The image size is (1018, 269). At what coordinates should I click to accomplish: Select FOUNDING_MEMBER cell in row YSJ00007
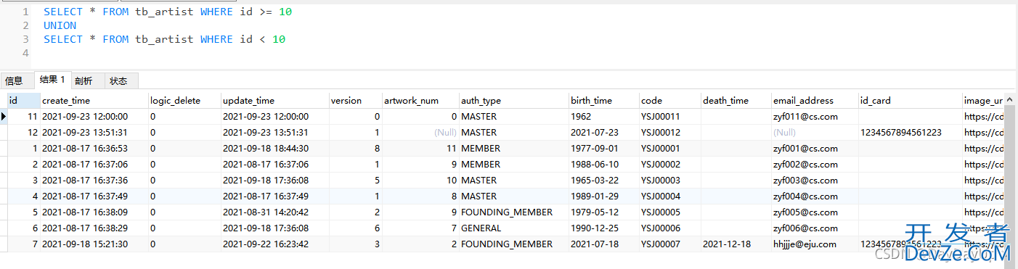(513, 244)
